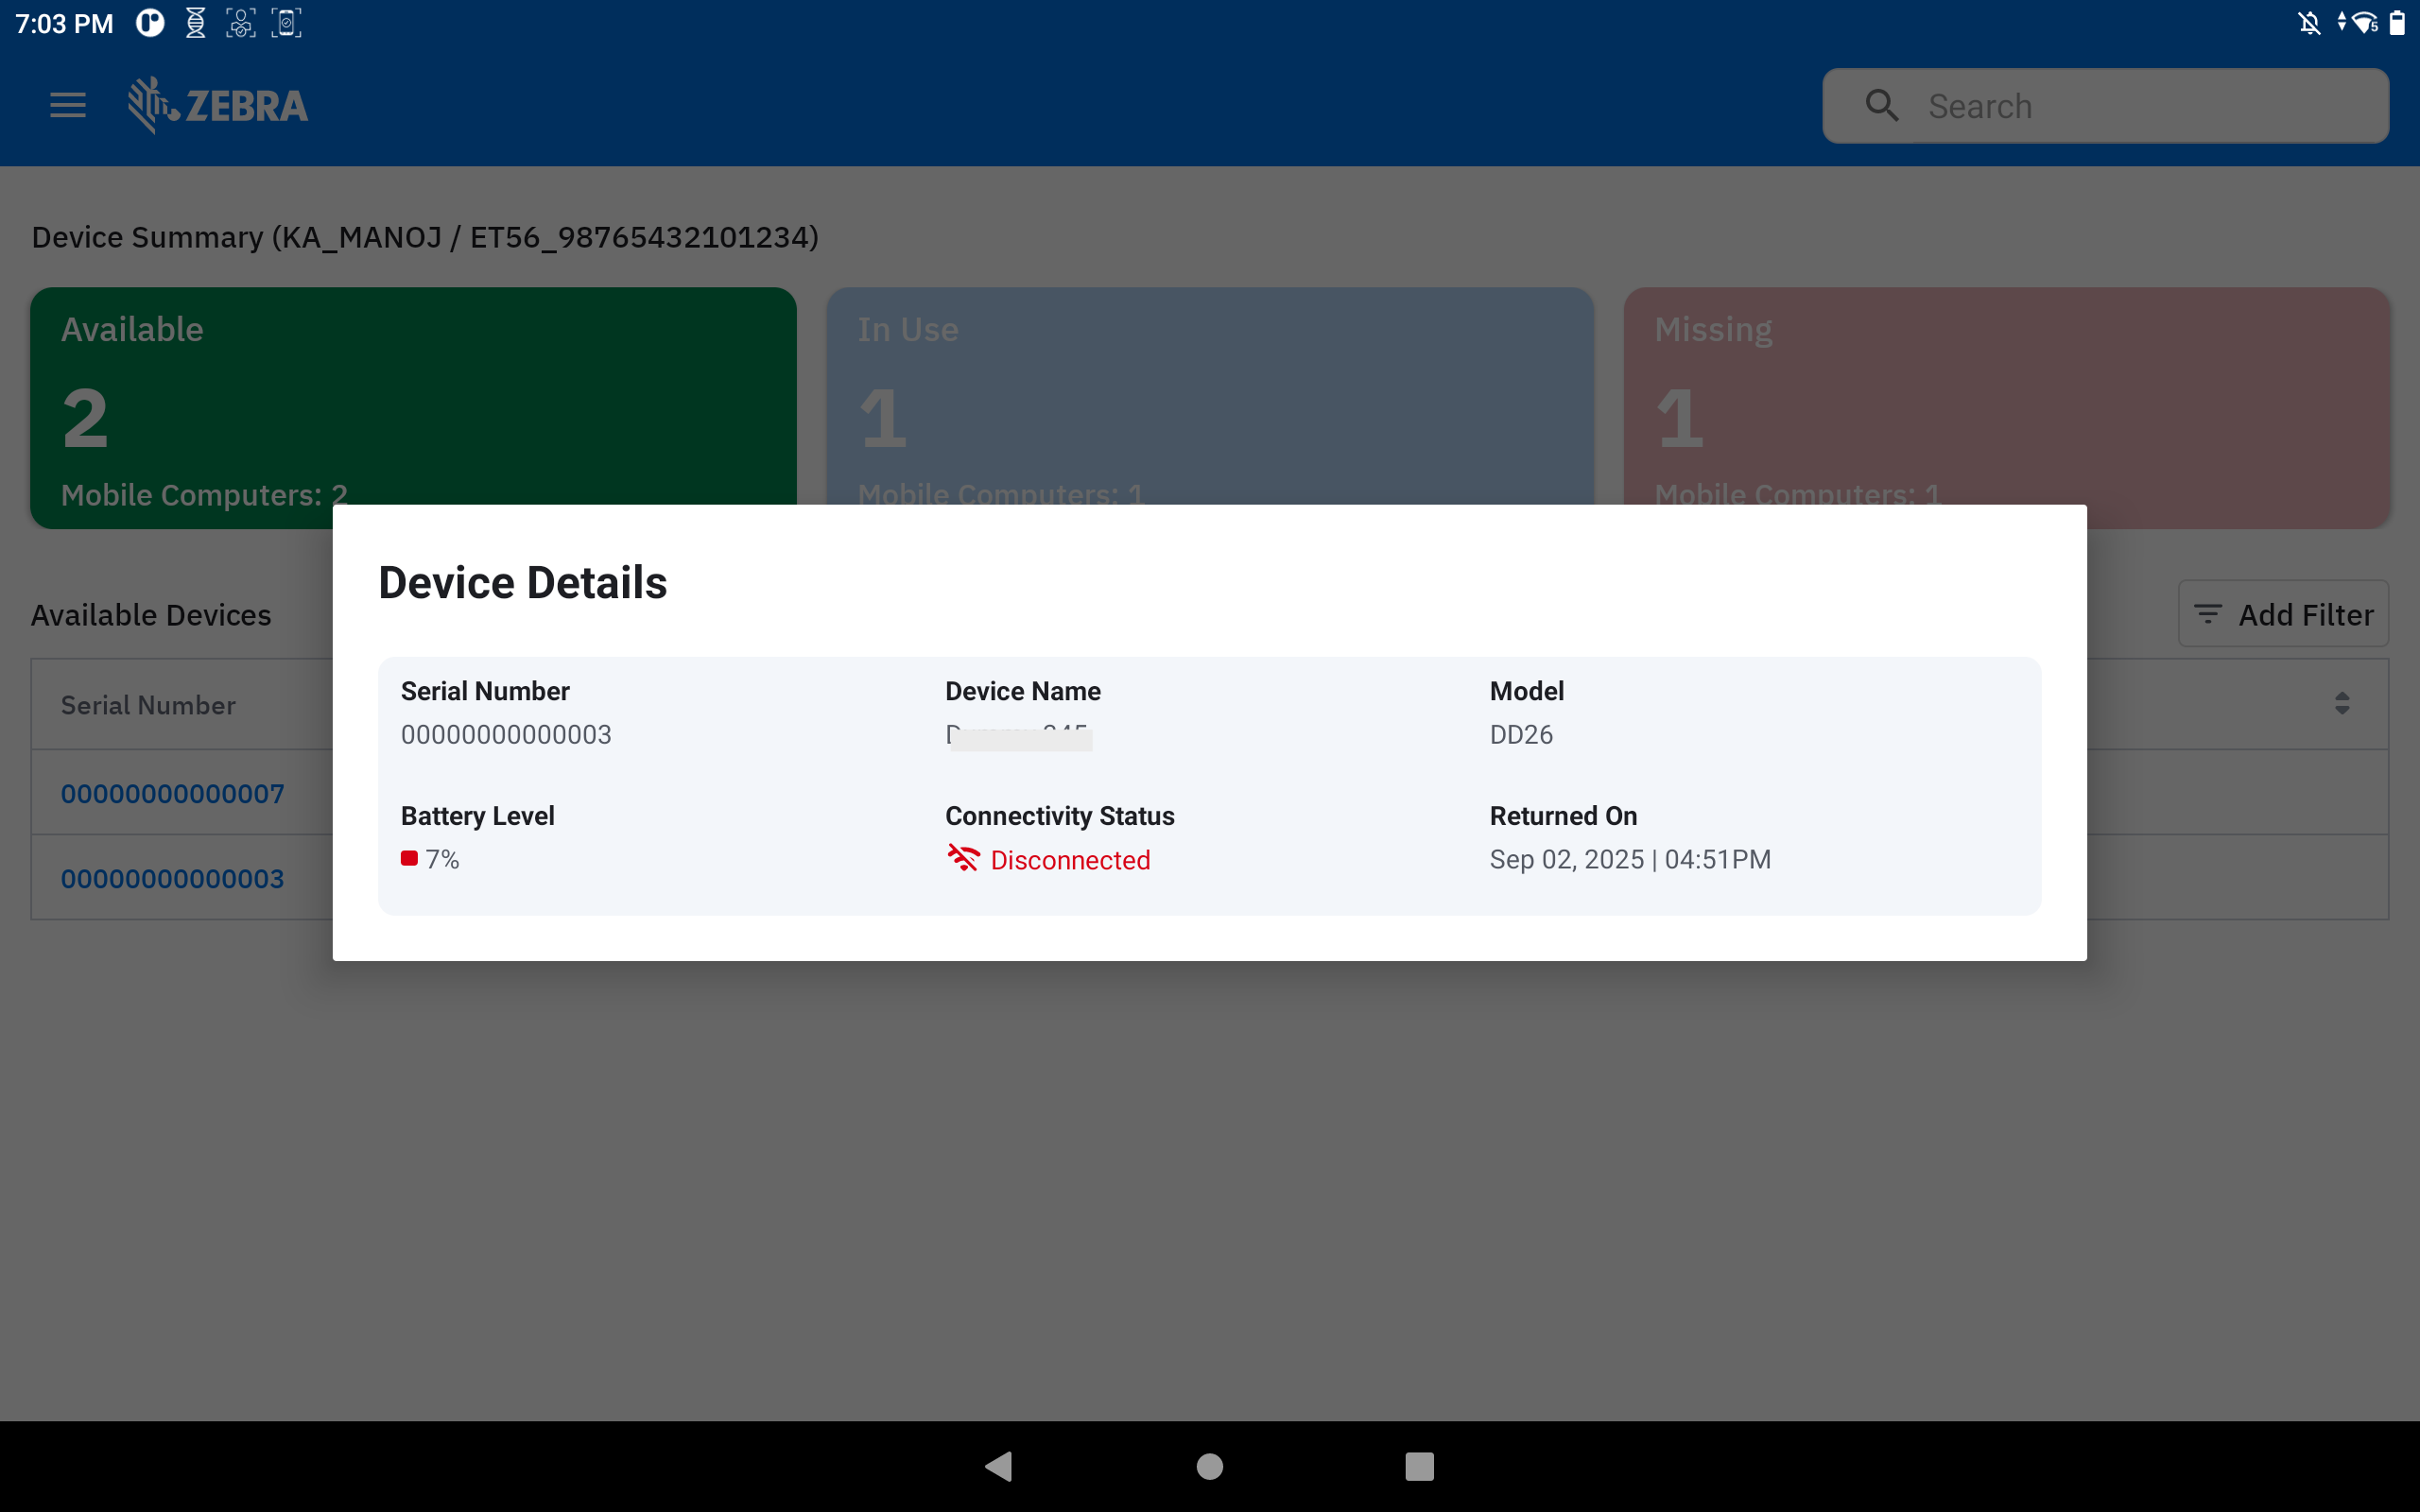Open device serial 00000000000003 link
Viewport: 2420px width, 1512px height.
pos(172,879)
